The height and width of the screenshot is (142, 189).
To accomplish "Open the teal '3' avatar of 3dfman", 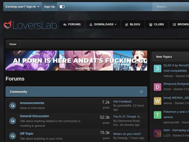I will (x=157, y=68).
